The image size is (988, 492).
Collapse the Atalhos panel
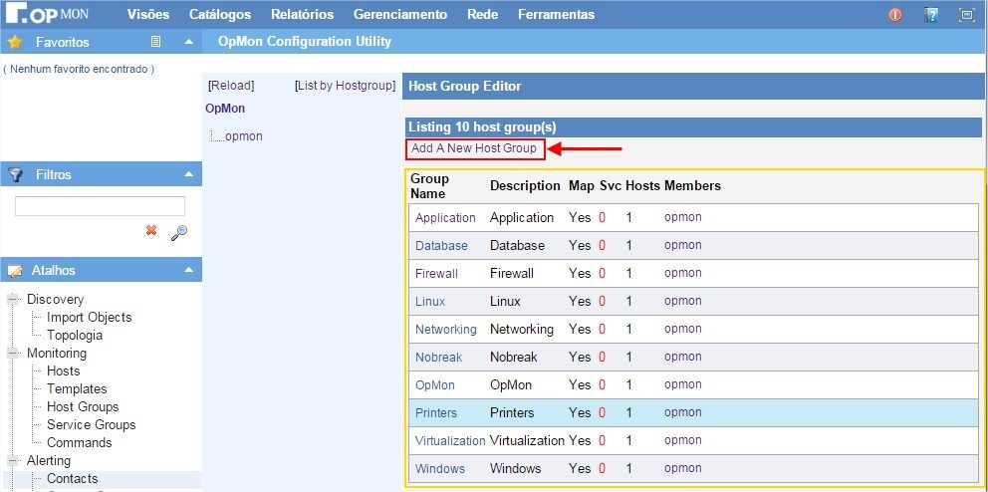pyautogui.click(x=188, y=270)
